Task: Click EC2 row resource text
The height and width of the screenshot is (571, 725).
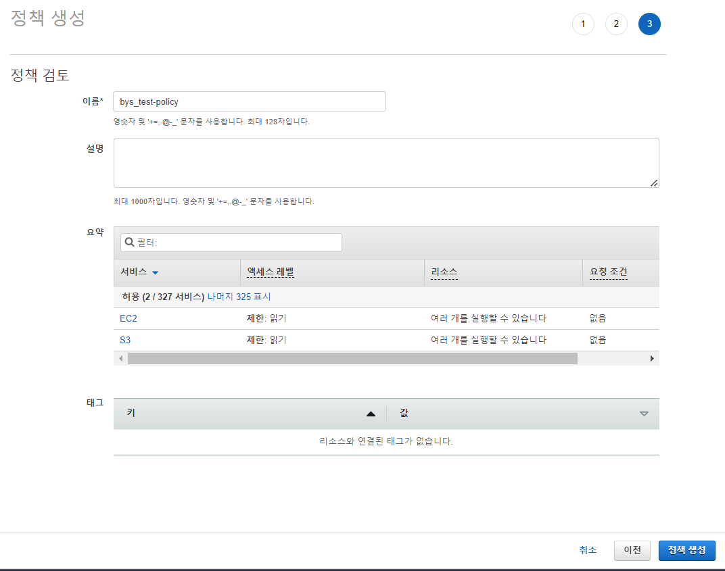Action: 488,318
